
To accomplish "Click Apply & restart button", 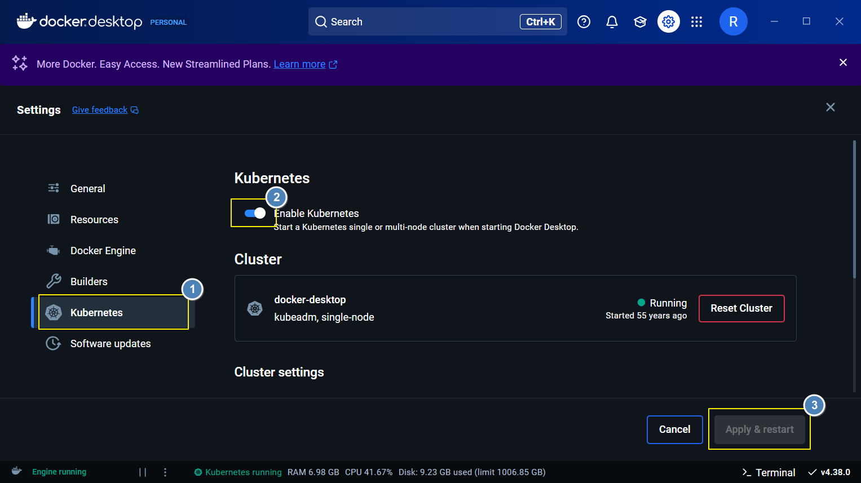I will [x=760, y=429].
